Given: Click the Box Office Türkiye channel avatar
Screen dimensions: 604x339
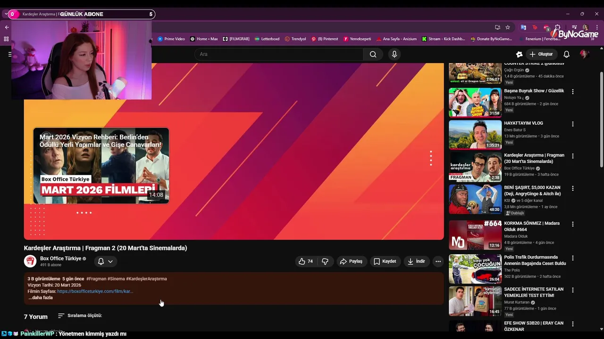Looking at the screenshot, I should click(x=30, y=261).
